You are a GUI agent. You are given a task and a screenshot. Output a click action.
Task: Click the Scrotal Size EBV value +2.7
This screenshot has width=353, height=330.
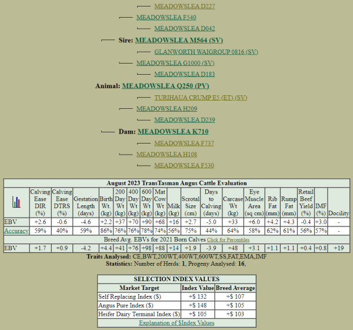191,222
